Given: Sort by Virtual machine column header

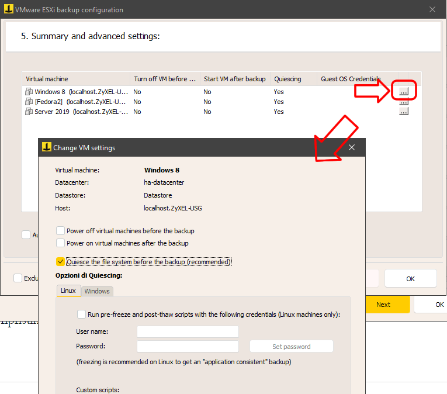Looking at the screenshot, I should 76,79.
